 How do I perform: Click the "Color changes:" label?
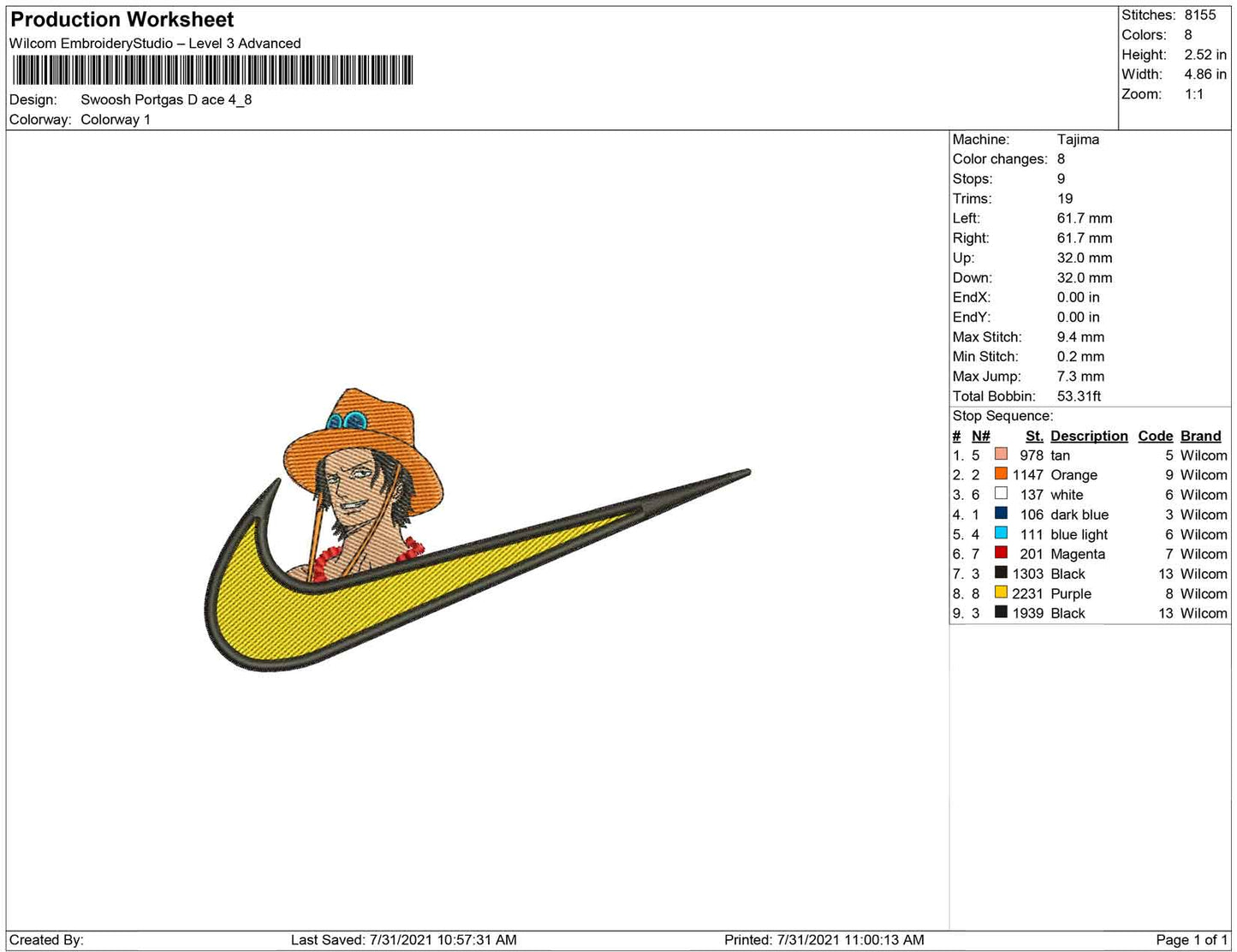[x=1000, y=159]
